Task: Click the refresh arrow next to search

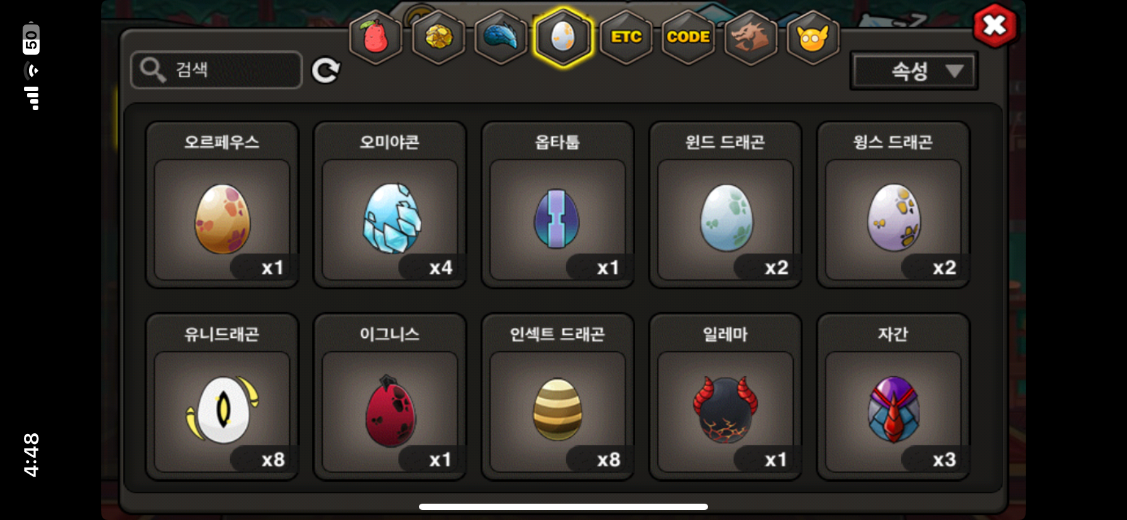Action: pos(326,70)
